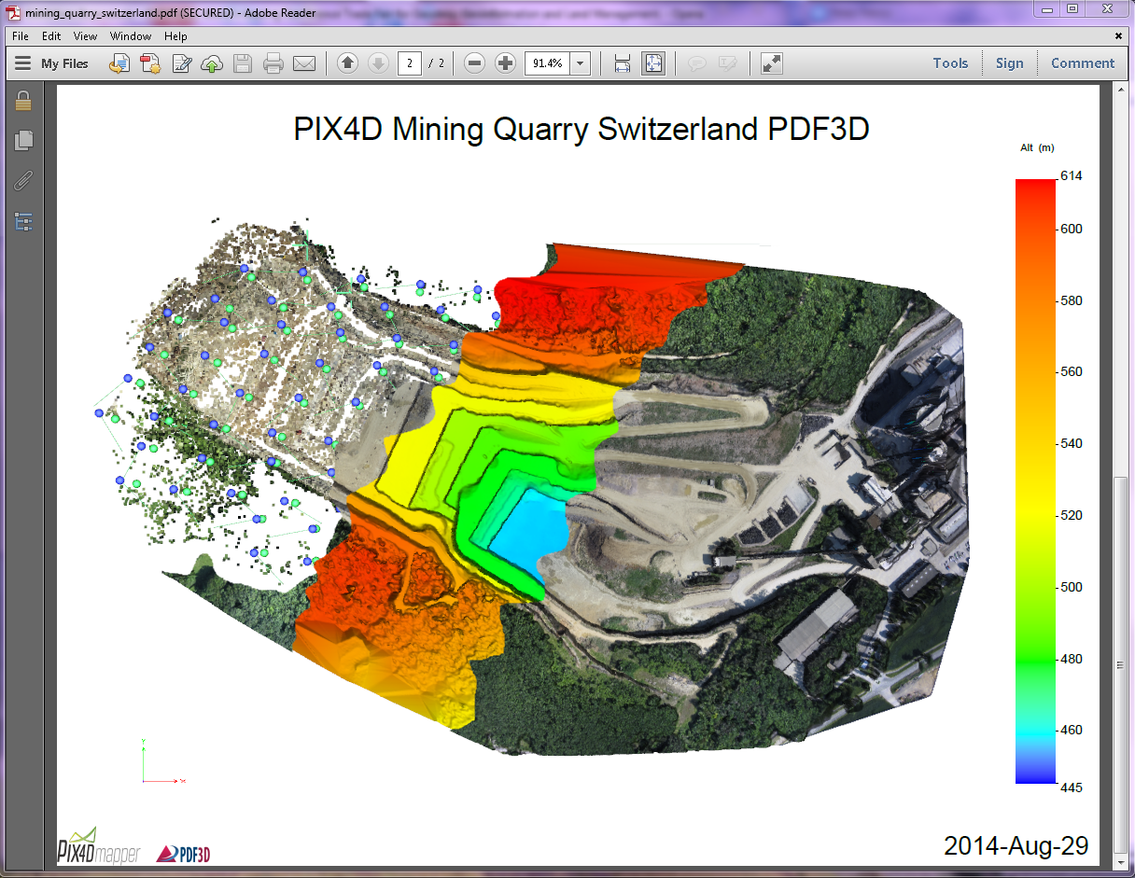Toggle read mode view
1135x878 pixels.
coord(771,63)
